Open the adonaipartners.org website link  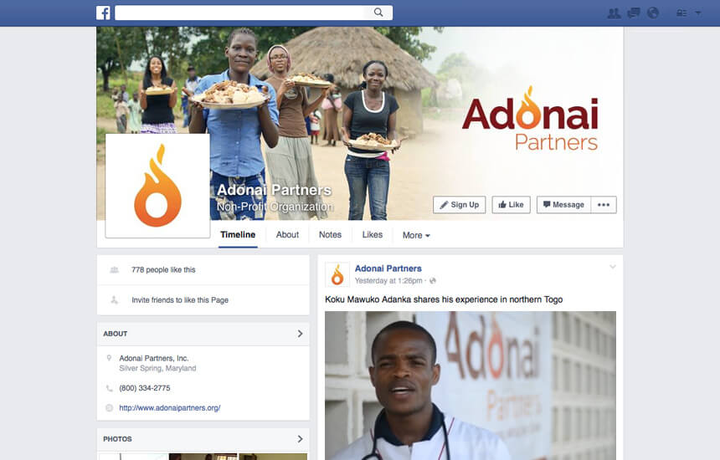coord(170,407)
